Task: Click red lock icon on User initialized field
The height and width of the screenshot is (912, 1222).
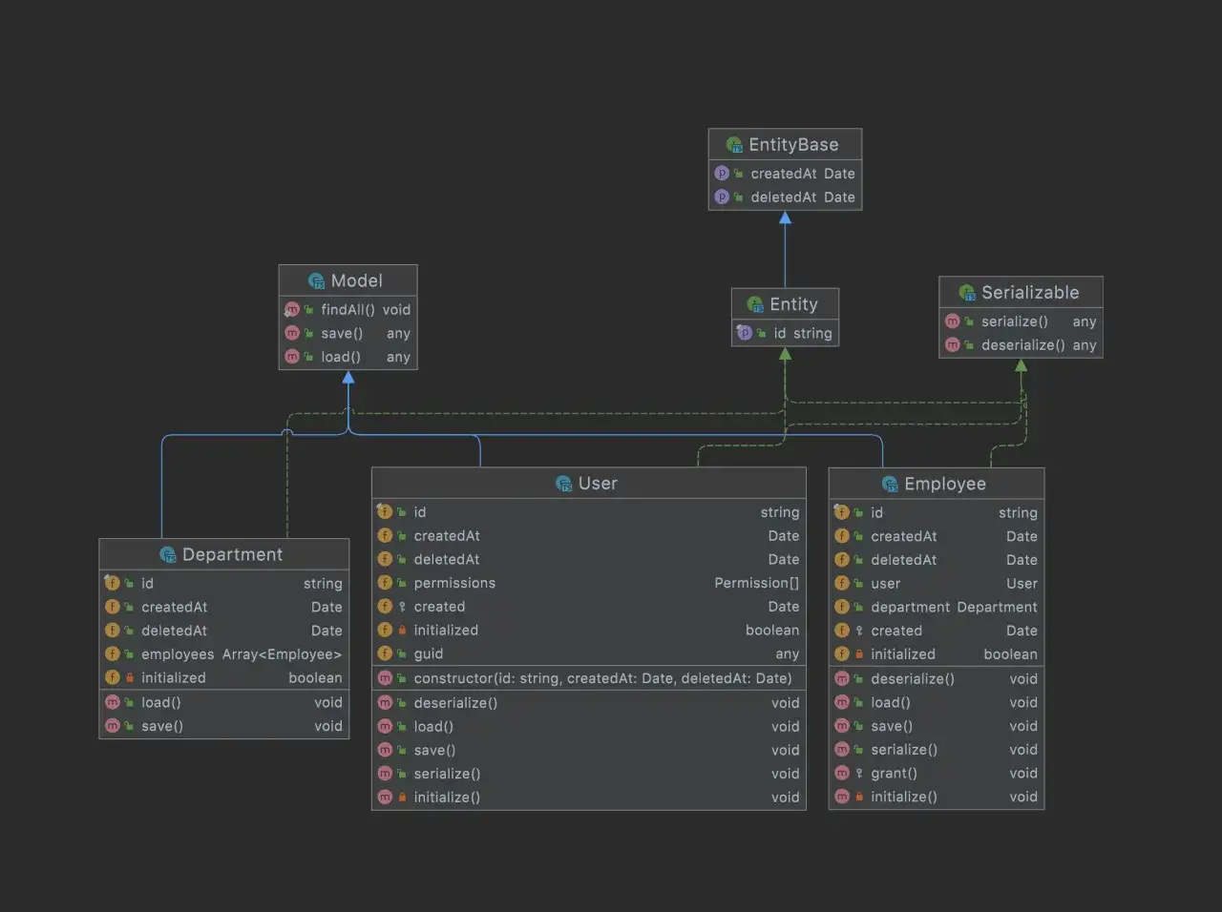Action: [402, 631]
